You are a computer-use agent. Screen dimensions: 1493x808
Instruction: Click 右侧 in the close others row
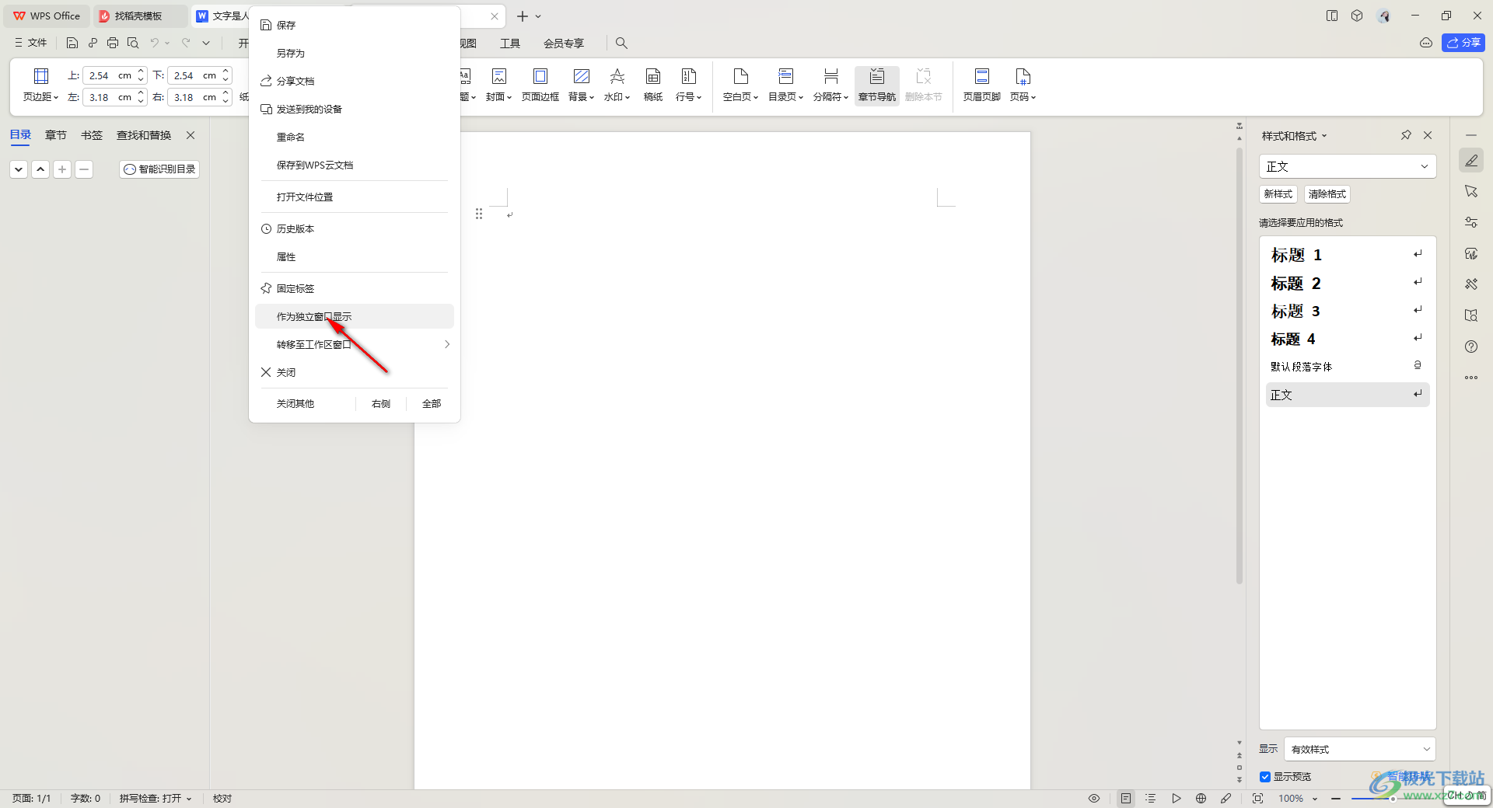[381, 403]
